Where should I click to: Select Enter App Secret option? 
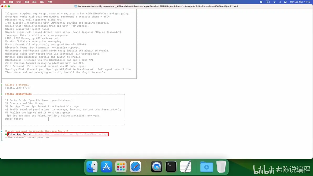[58, 134]
